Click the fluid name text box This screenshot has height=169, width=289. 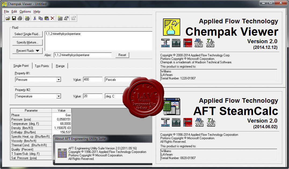click(99, 41)
